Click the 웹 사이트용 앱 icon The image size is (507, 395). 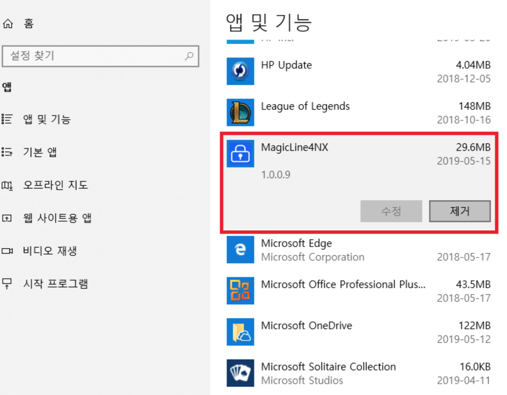tap(7, 218)
